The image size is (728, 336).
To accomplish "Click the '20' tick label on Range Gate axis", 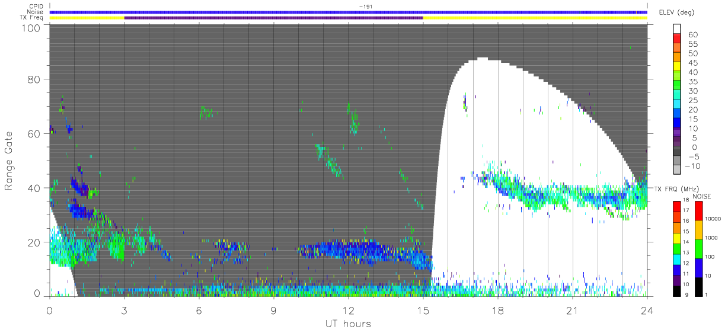I will pos(34,242).
